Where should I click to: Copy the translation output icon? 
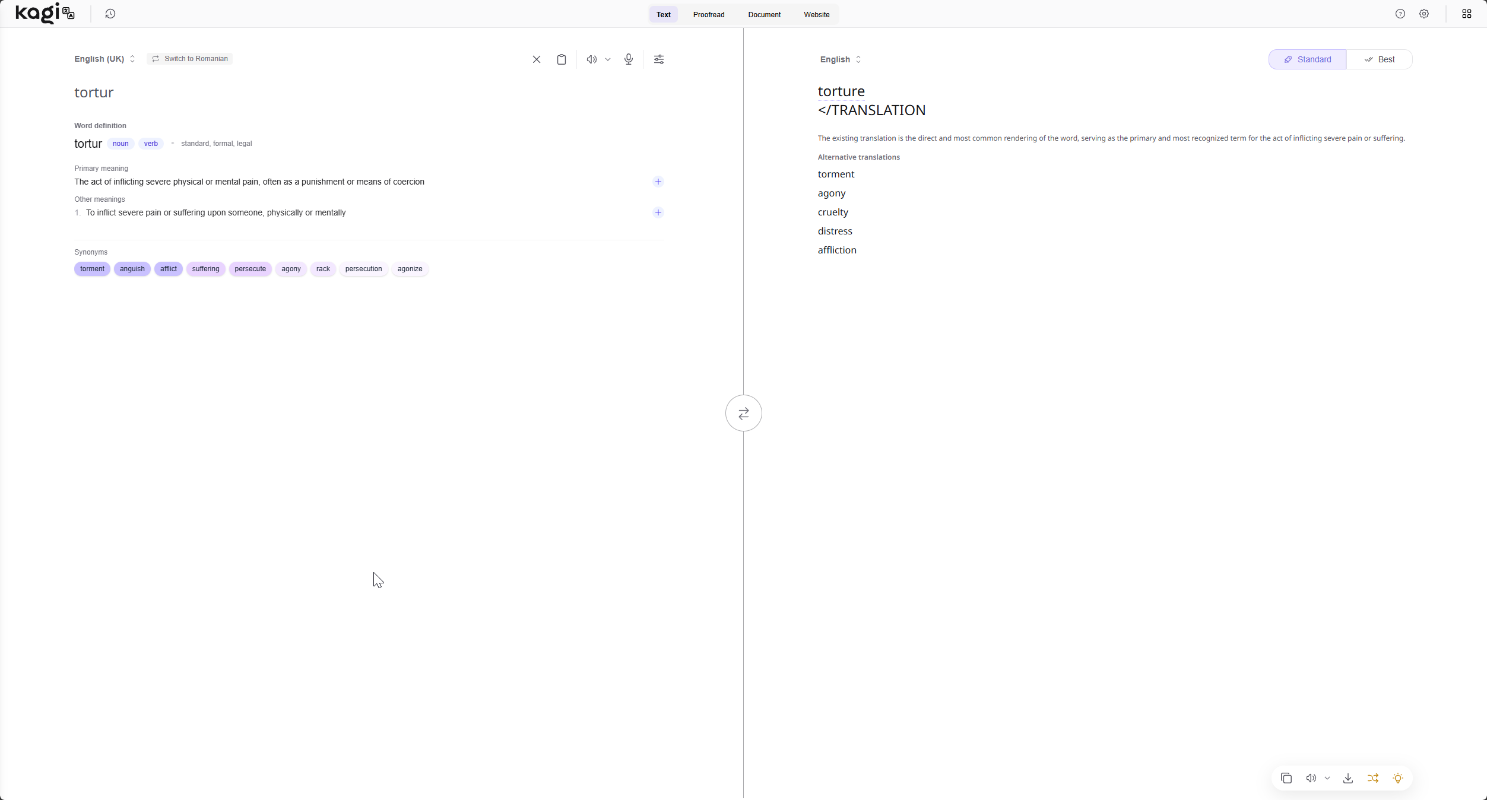1286,778
